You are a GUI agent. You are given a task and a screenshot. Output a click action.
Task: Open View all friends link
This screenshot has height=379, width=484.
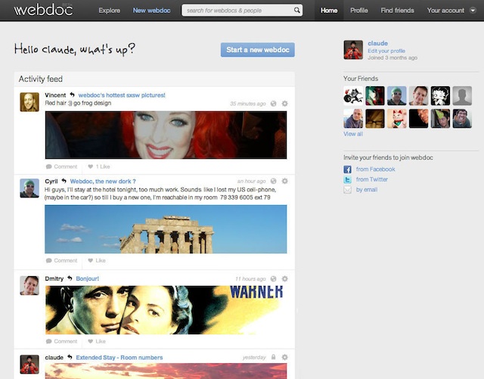[x=353, y=134]
